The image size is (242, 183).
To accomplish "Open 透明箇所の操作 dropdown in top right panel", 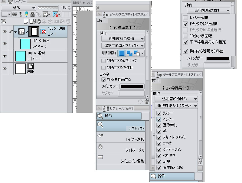I will (x=208, y=11).
